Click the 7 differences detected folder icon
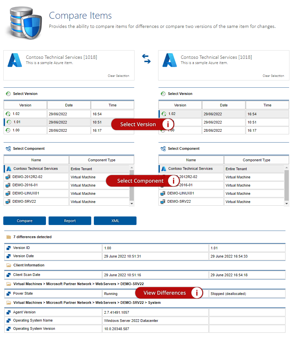The width and height of the screenshot is (295, 338). (9, 237)
